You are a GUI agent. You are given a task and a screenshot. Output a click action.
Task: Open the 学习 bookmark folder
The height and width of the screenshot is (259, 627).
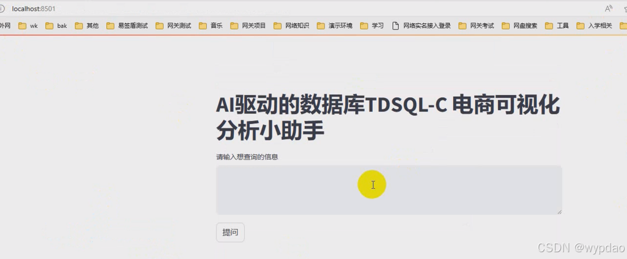pos(372,26)
